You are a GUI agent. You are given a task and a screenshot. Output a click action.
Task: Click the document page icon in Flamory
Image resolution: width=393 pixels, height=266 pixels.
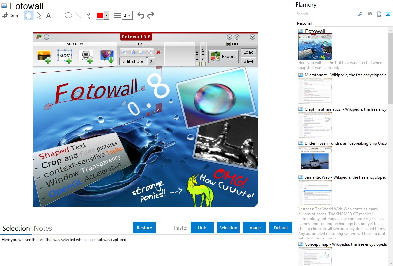click(x=379, y=14)
